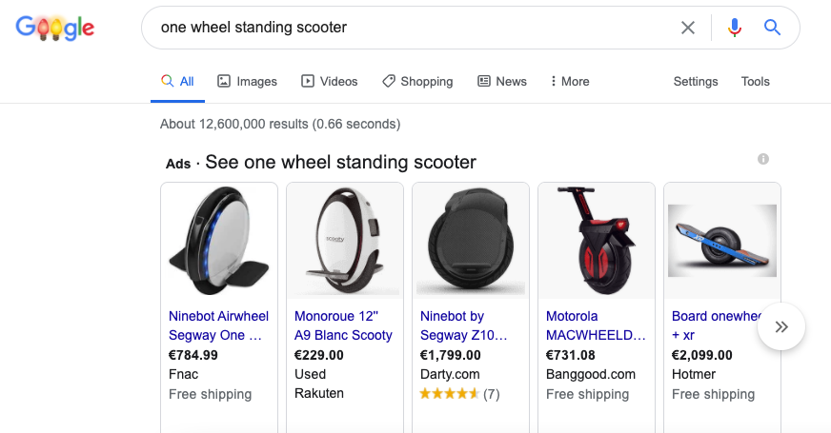This screenshot has width=831, height=433.
Task: Switch to the Videos tab
Action: [x=330, y=82]
